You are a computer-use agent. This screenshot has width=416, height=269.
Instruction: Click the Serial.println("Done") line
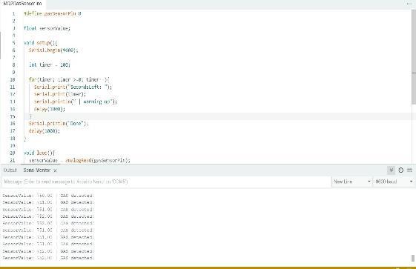click(x=59, y=124)
